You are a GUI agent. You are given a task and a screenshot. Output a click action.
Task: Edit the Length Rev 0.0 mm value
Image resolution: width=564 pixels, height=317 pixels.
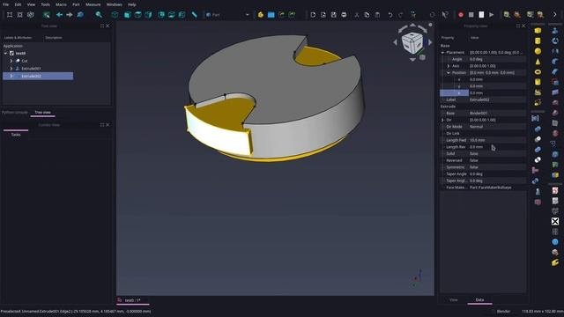coord(497,147)
